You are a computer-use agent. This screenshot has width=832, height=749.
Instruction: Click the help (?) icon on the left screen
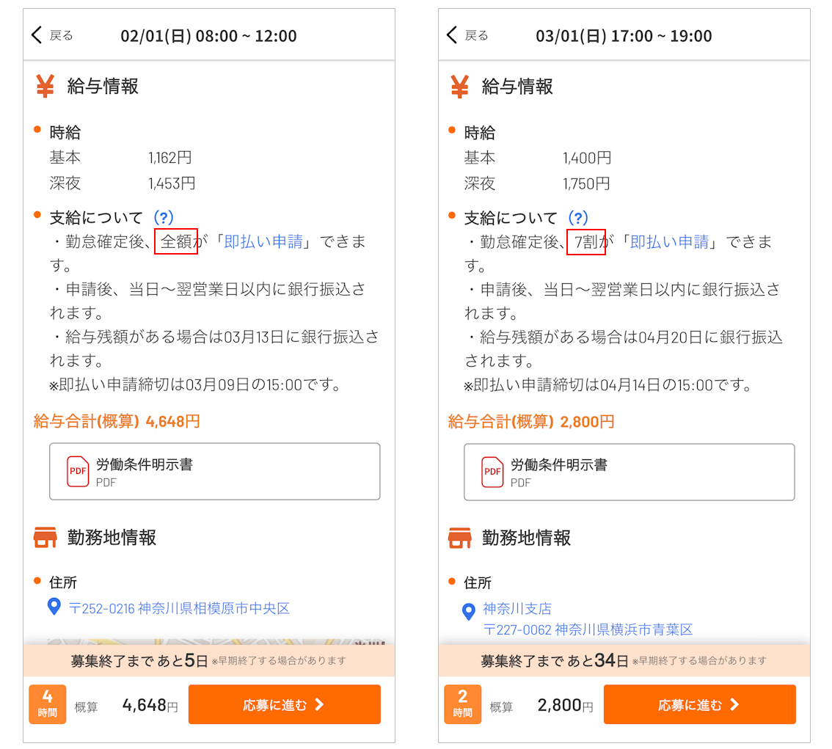click(164, 218)
